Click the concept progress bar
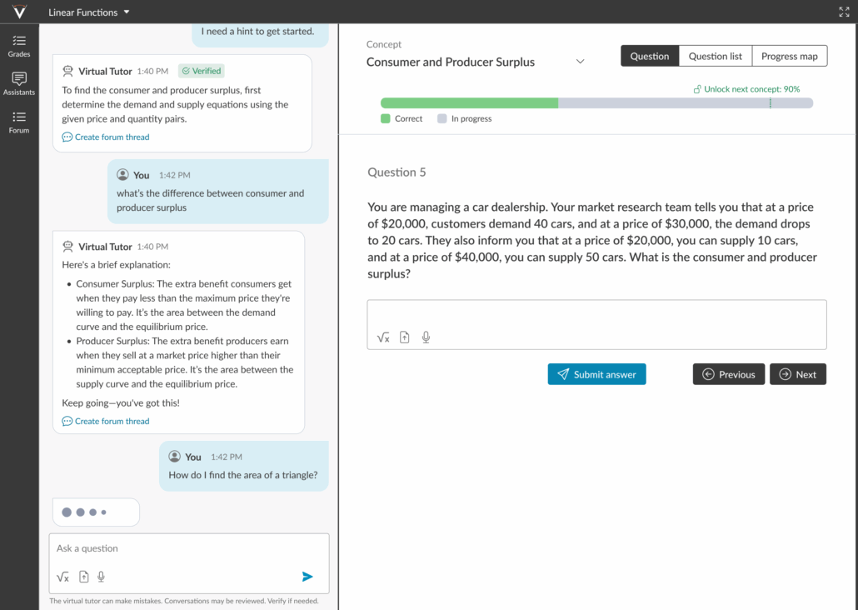 (596, 103)
